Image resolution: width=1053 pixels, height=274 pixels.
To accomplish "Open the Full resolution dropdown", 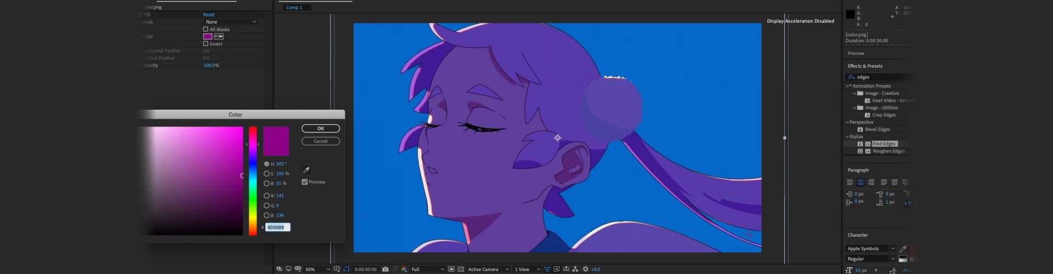I will pyautogui.click(x=428, y=269).
